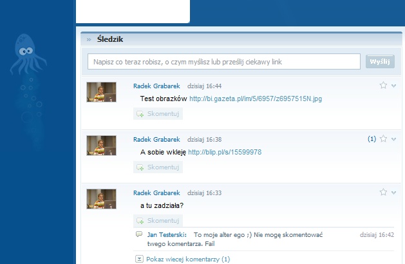
Task: Open Radek Grabarek profile from 16:33 post
Action: (x=156, y=193)
